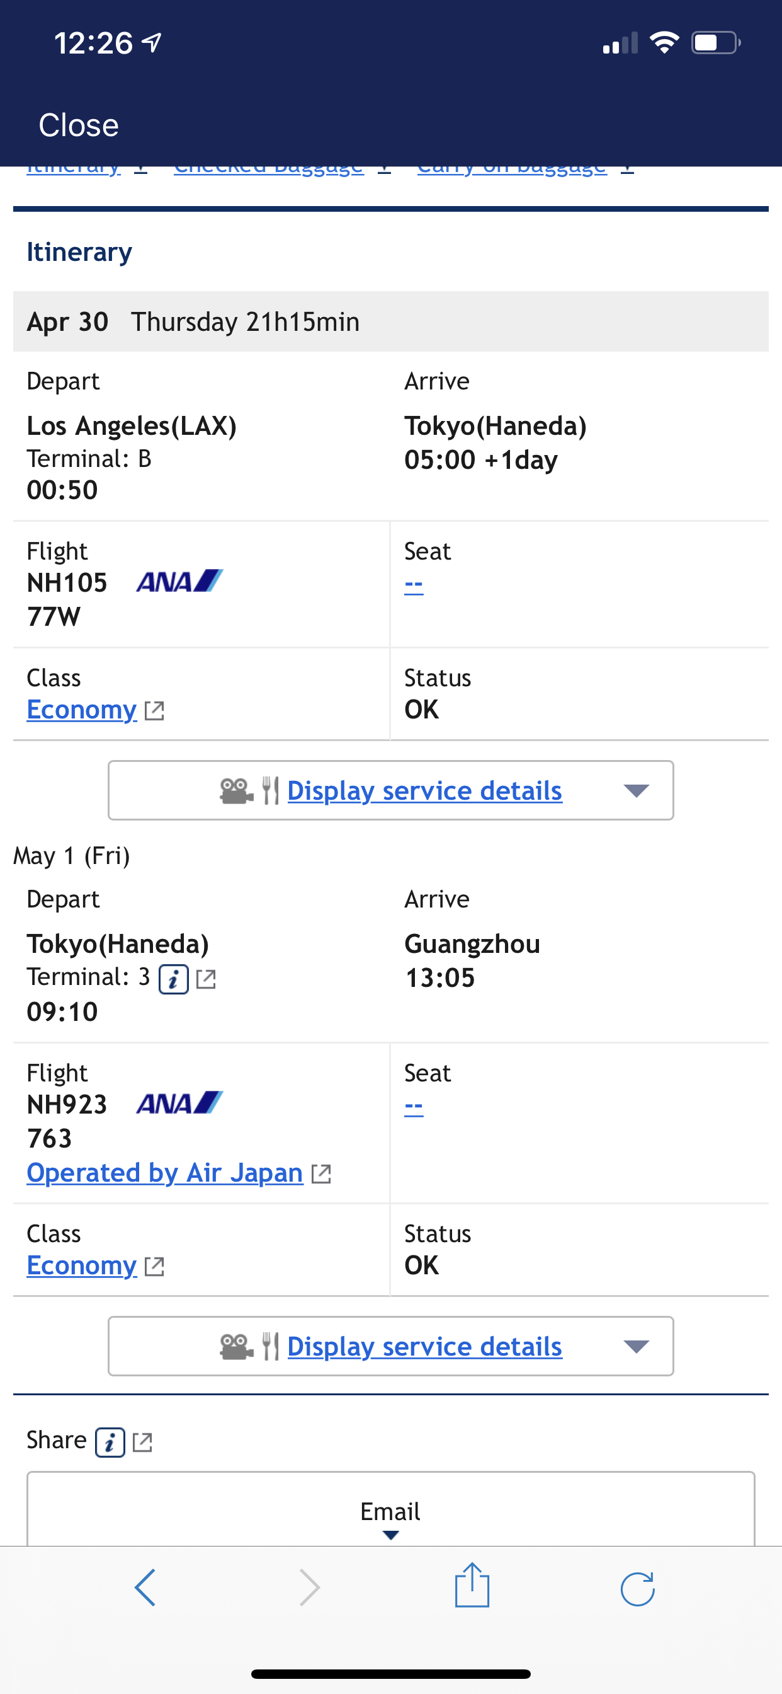The image size is (782, 1694).
Task: Open the Email share dropdown
Action: pos(391,1511)
